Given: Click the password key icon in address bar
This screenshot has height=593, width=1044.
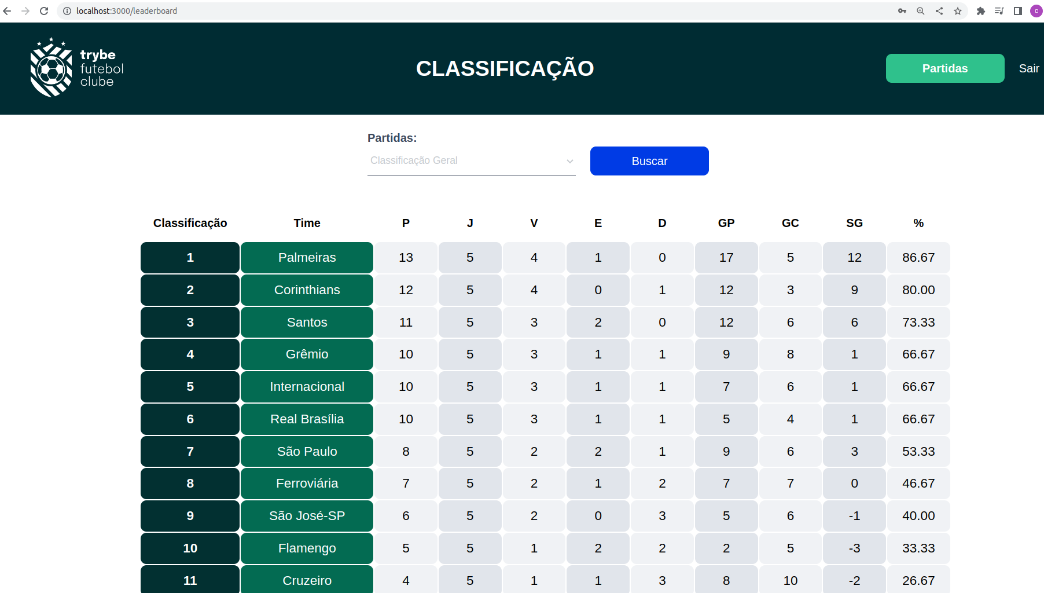Looking at the screenshot, I should 902,10.
